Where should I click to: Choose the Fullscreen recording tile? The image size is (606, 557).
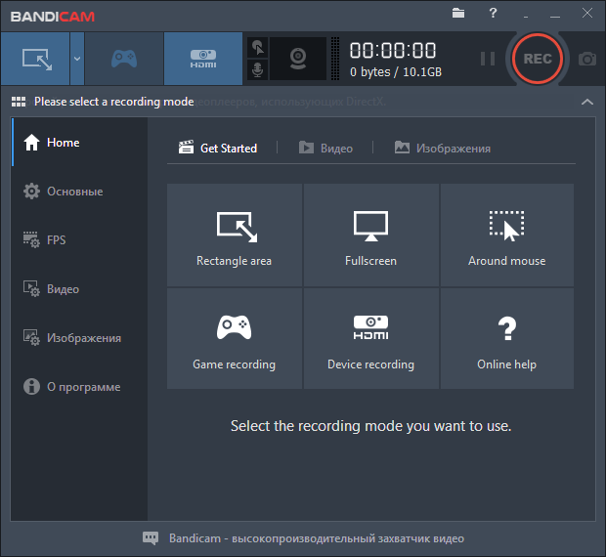[370, 236]
